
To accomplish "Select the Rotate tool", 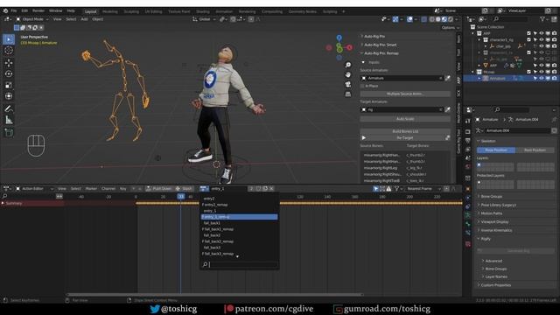I will pyautogui.click(x=9, y=73).
